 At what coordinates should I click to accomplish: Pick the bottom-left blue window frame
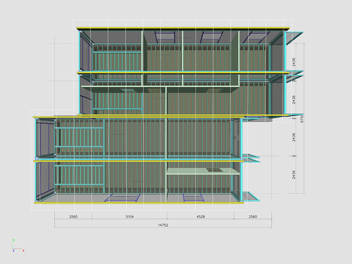tap(122, 198)
